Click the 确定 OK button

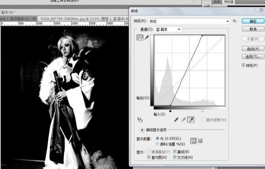pyautogui.click(x=253, y=21)
